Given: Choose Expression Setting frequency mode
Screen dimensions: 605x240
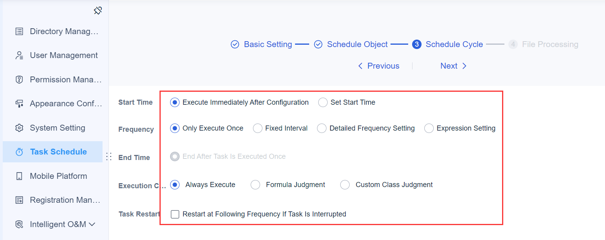Looking at the screenshot, I should coord(429,128).
